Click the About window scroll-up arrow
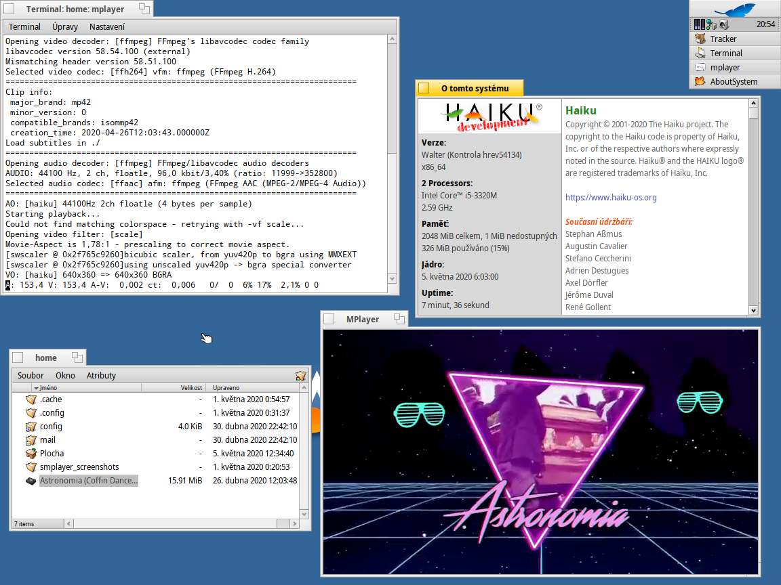Image resolution: width=781 pixels, height=585 pixels. coord(754,103)
